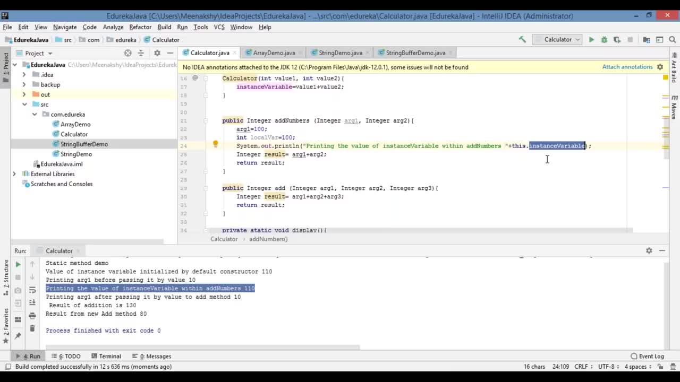Click the lightbulb intention icon at line 24
This screenshot has height=382, width=680.
(x=215, y=144)
